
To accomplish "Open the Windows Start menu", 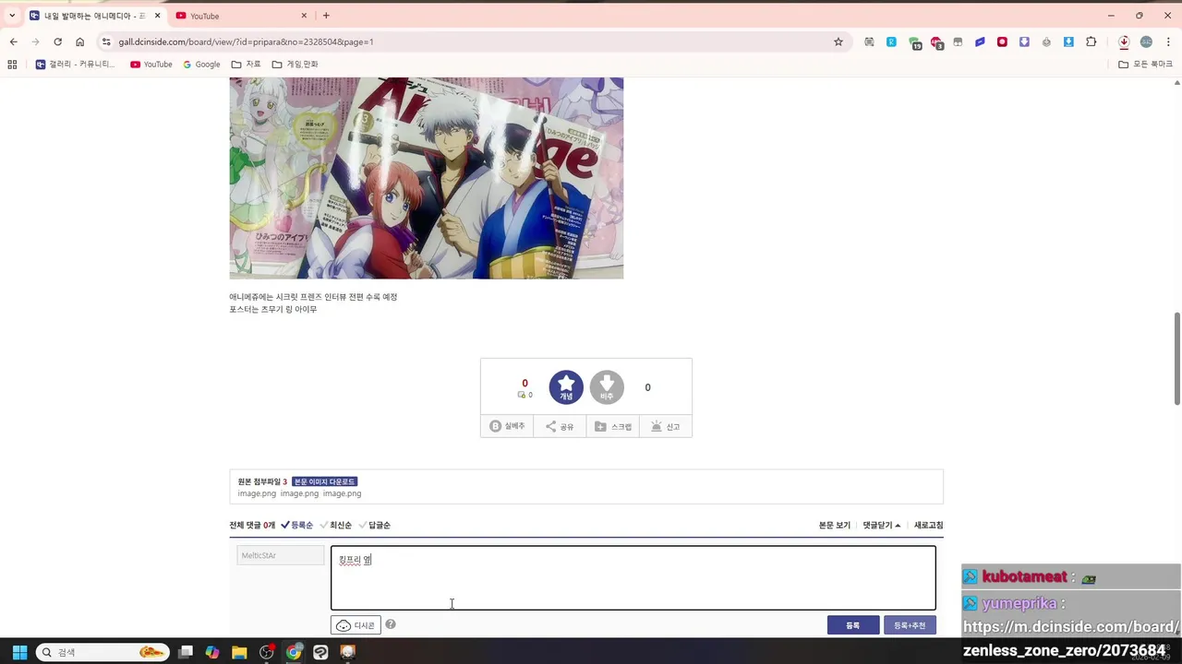I will pyautogui.click(x=19, y=652).
